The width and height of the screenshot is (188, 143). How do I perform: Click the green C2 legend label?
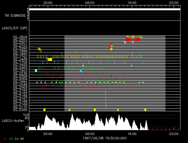(x=11, y=139)
